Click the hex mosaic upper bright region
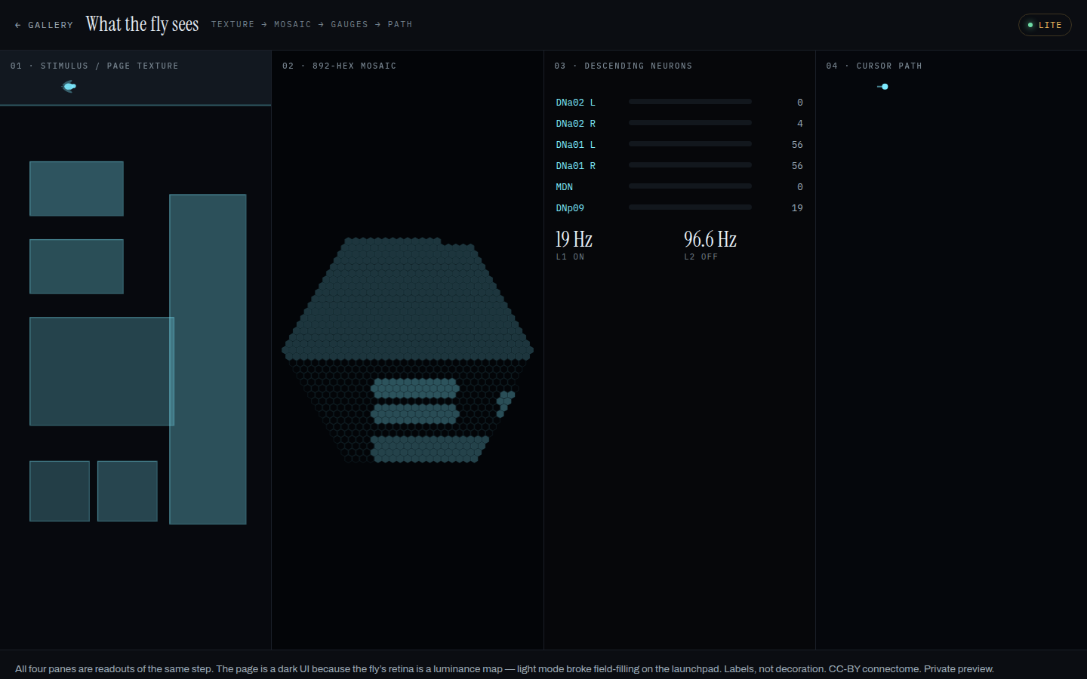Screen dimensions: 1087x679 click(408, 299)
